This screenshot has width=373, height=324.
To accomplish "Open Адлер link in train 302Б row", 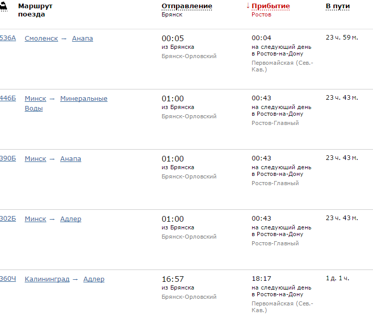I will pos(70,219).
